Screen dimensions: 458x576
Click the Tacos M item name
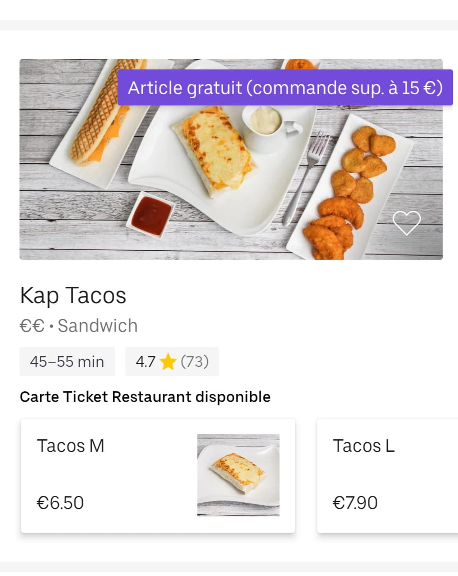[71, 446]
